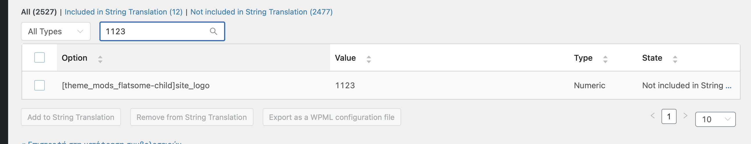Focus the search field containing 1123

(162, 31)
